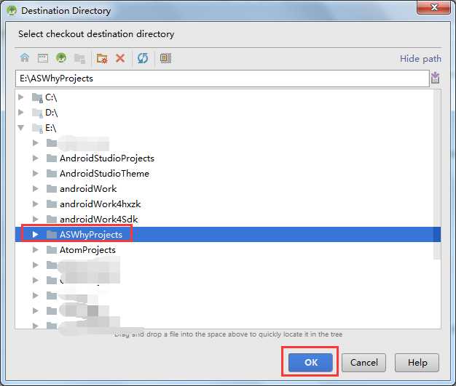The width and height of the screenshot is (456, 386).
Task: Go to the Home directory icon
Action: click(x=25, y=58)
